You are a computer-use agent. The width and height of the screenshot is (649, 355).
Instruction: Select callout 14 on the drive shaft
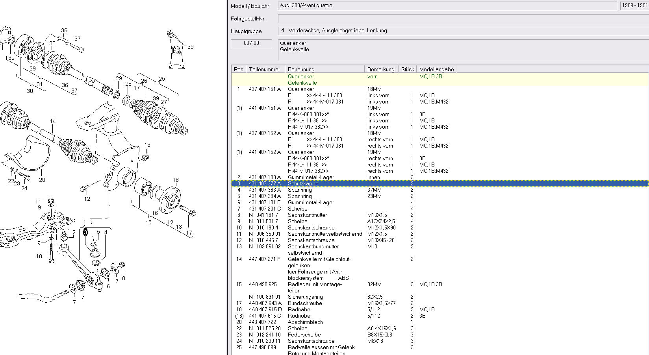point(52,122)
